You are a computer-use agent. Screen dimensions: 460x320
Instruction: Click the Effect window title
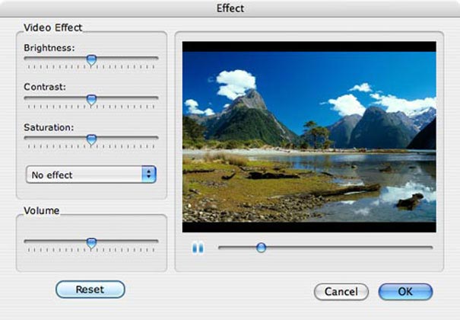click(230, 8)
